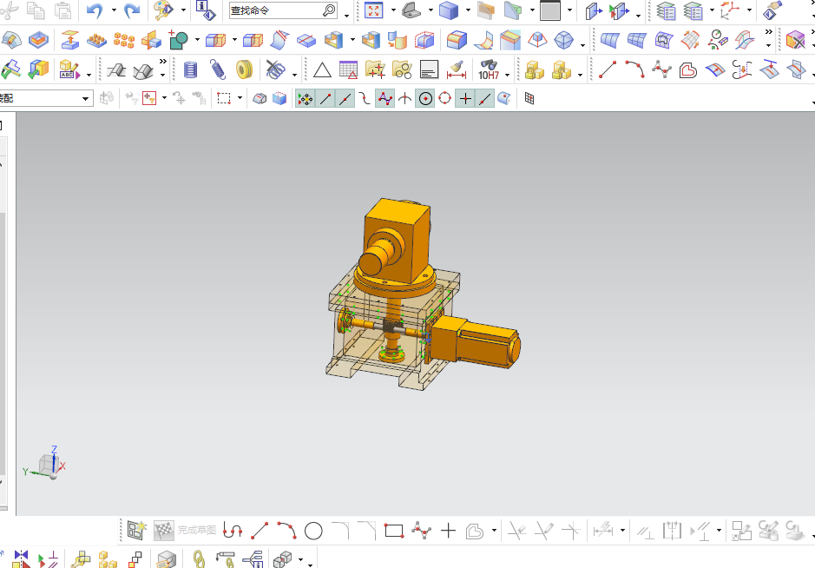Image resolution: width=815 pixels, height=568 pixels.
Task: Click the edge blend icon
Action: click(457, 40)
